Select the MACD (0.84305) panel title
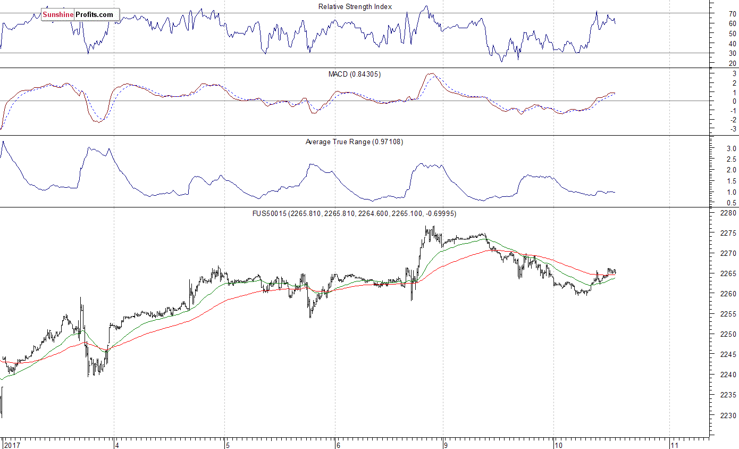The height and width of the screenshot is (449, 739). click(354, 74)
